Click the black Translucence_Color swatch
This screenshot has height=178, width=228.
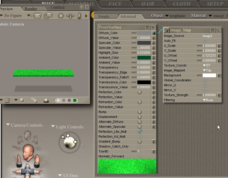point(144,82)
